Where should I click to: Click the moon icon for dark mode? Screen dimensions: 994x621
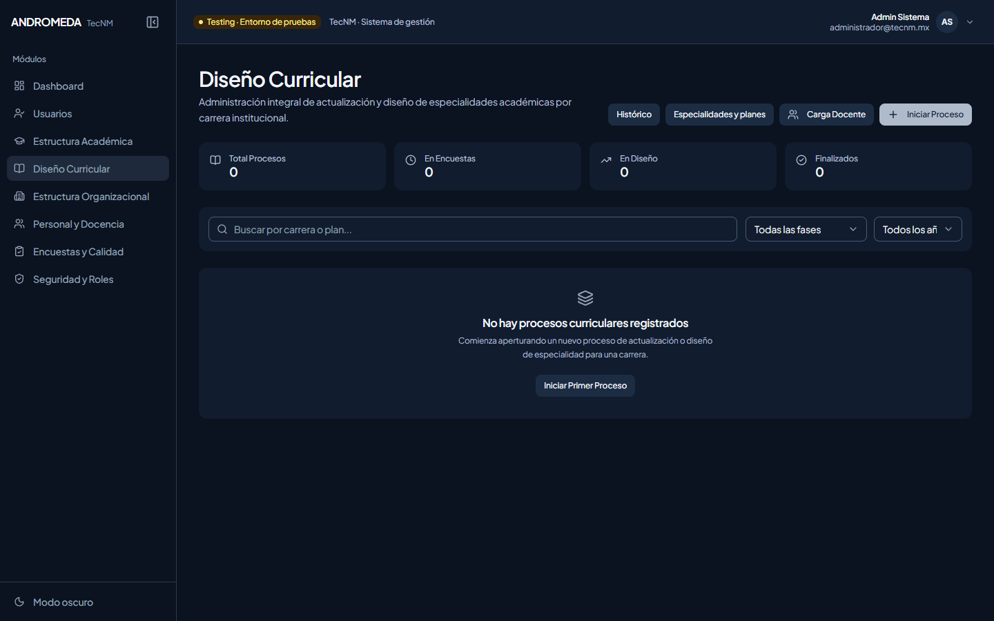click(19, 602)
